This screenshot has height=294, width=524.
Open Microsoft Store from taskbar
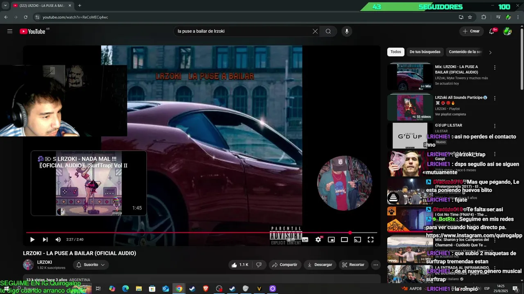click(x=152, y=289)
